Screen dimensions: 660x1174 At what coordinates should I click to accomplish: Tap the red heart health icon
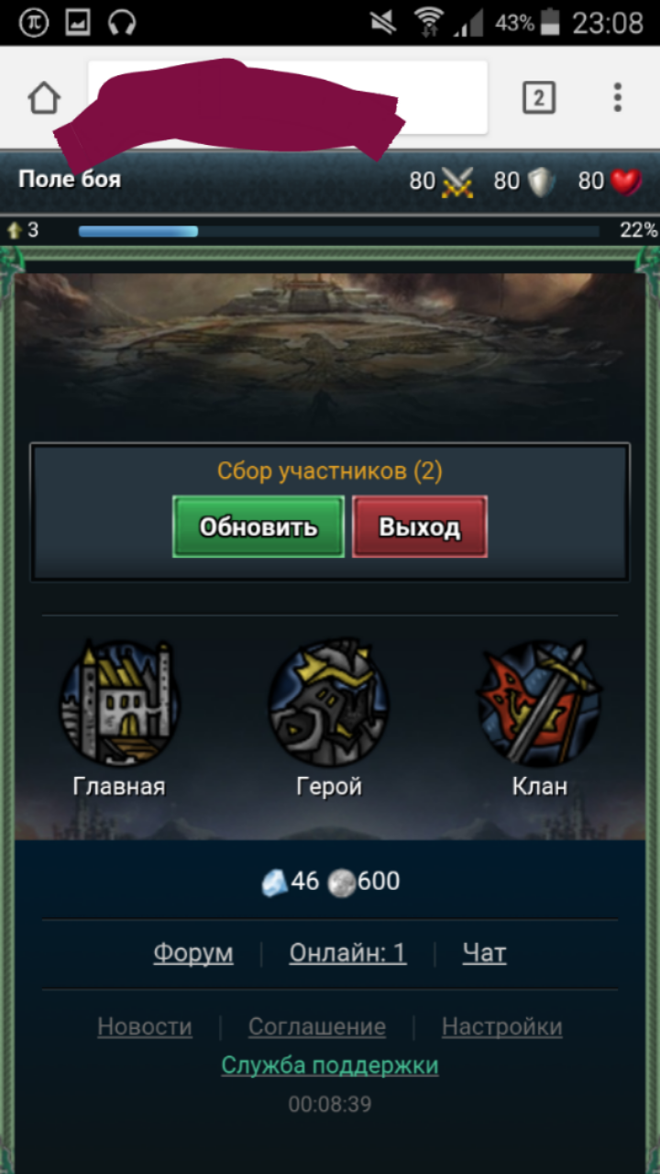(626, 182)
